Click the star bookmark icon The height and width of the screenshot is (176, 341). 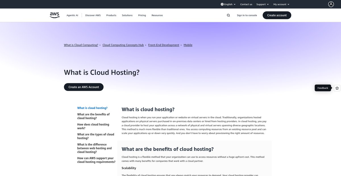[337, 88]
